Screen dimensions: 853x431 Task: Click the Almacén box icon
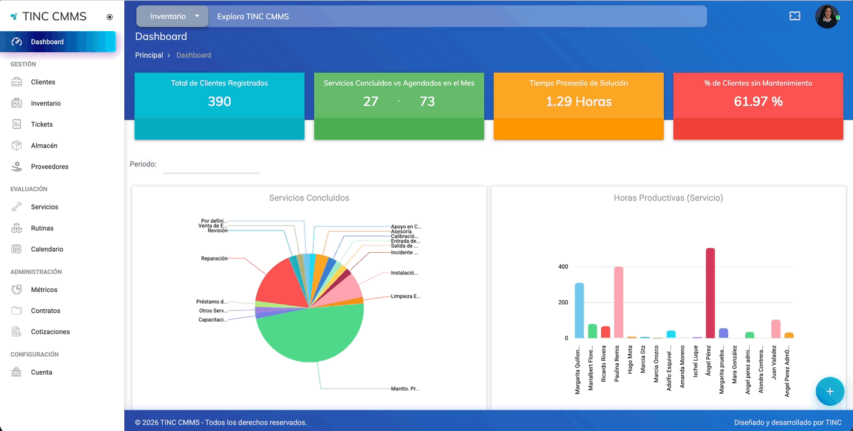[x=17, y=146]
